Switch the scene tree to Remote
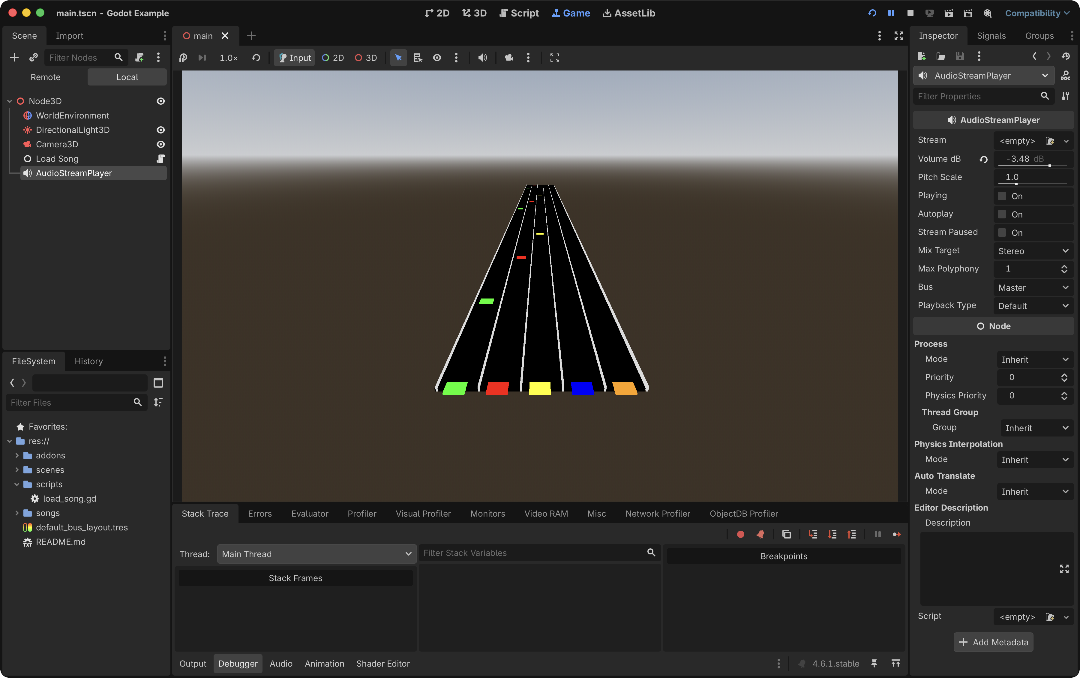 coord(45,77)
